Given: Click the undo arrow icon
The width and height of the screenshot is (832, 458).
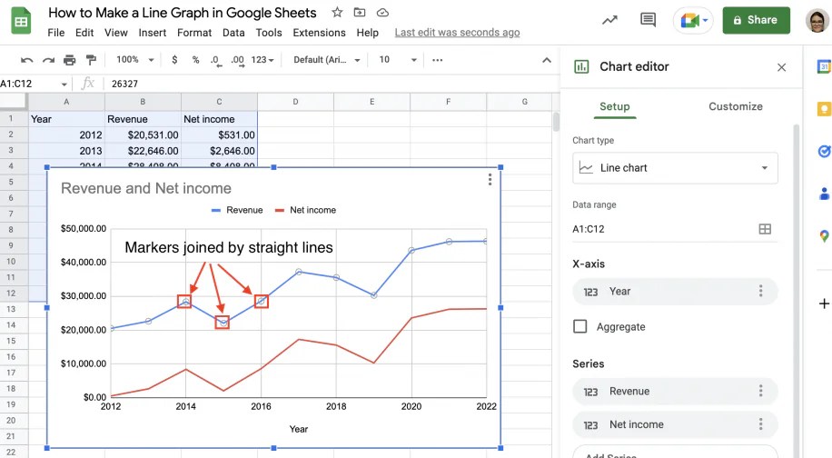Looking at the screenshot, I should tap(26, 60).
